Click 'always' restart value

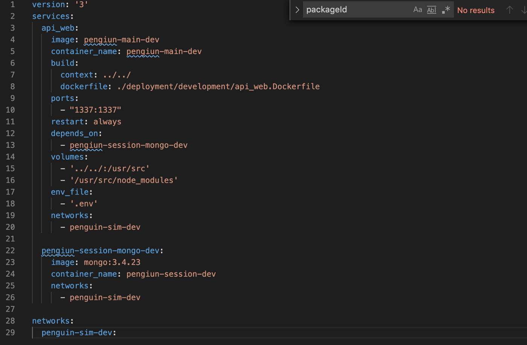click(107, 122)
